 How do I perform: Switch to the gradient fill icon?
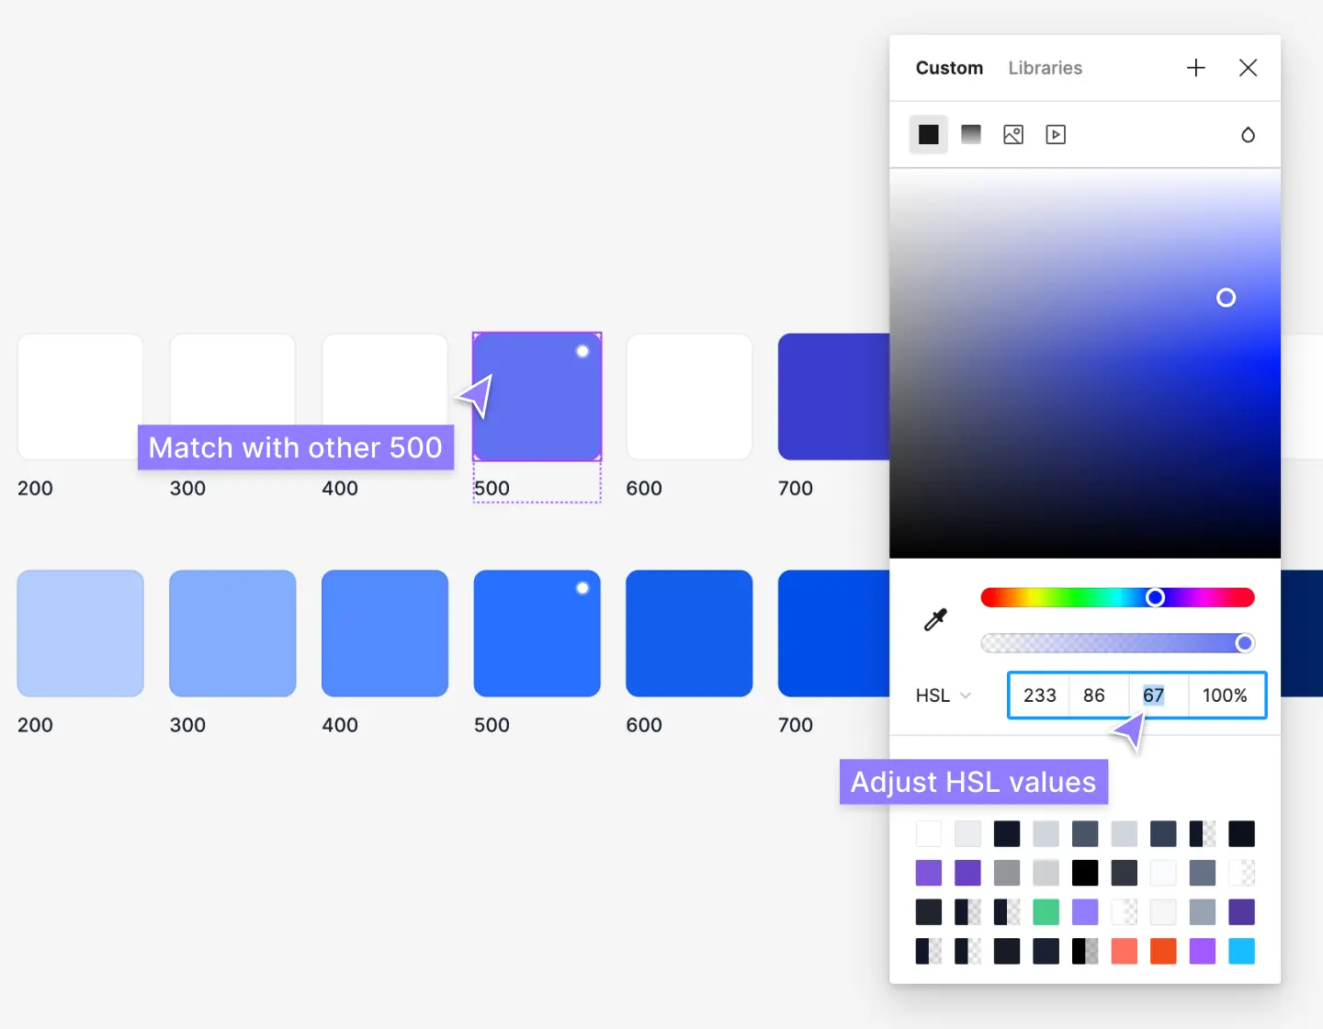pos(971,134)
